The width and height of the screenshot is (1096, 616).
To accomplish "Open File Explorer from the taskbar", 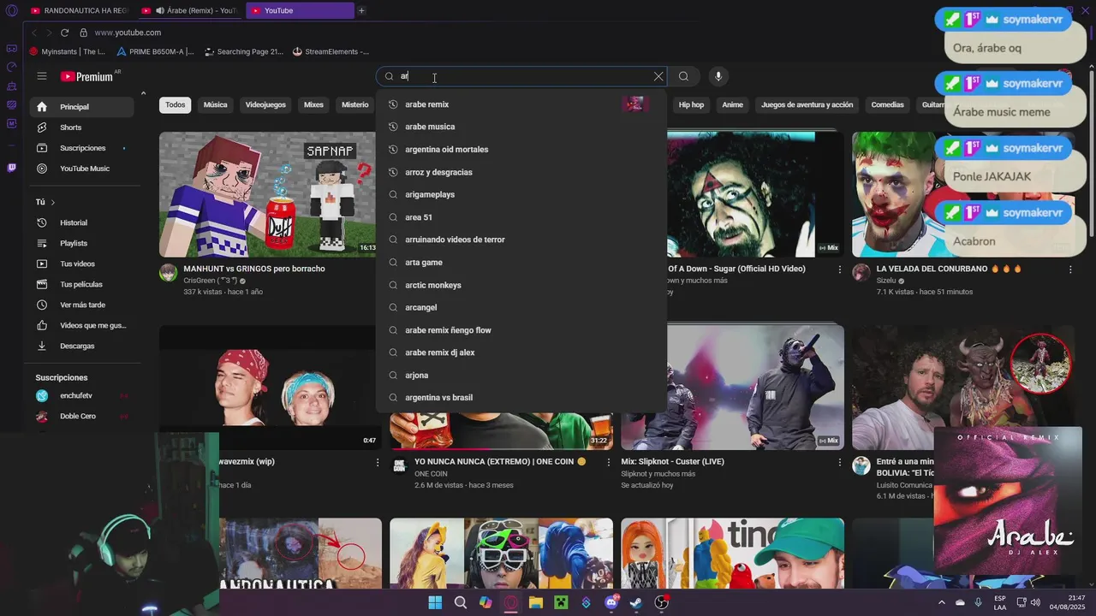I will pos(536,602).
